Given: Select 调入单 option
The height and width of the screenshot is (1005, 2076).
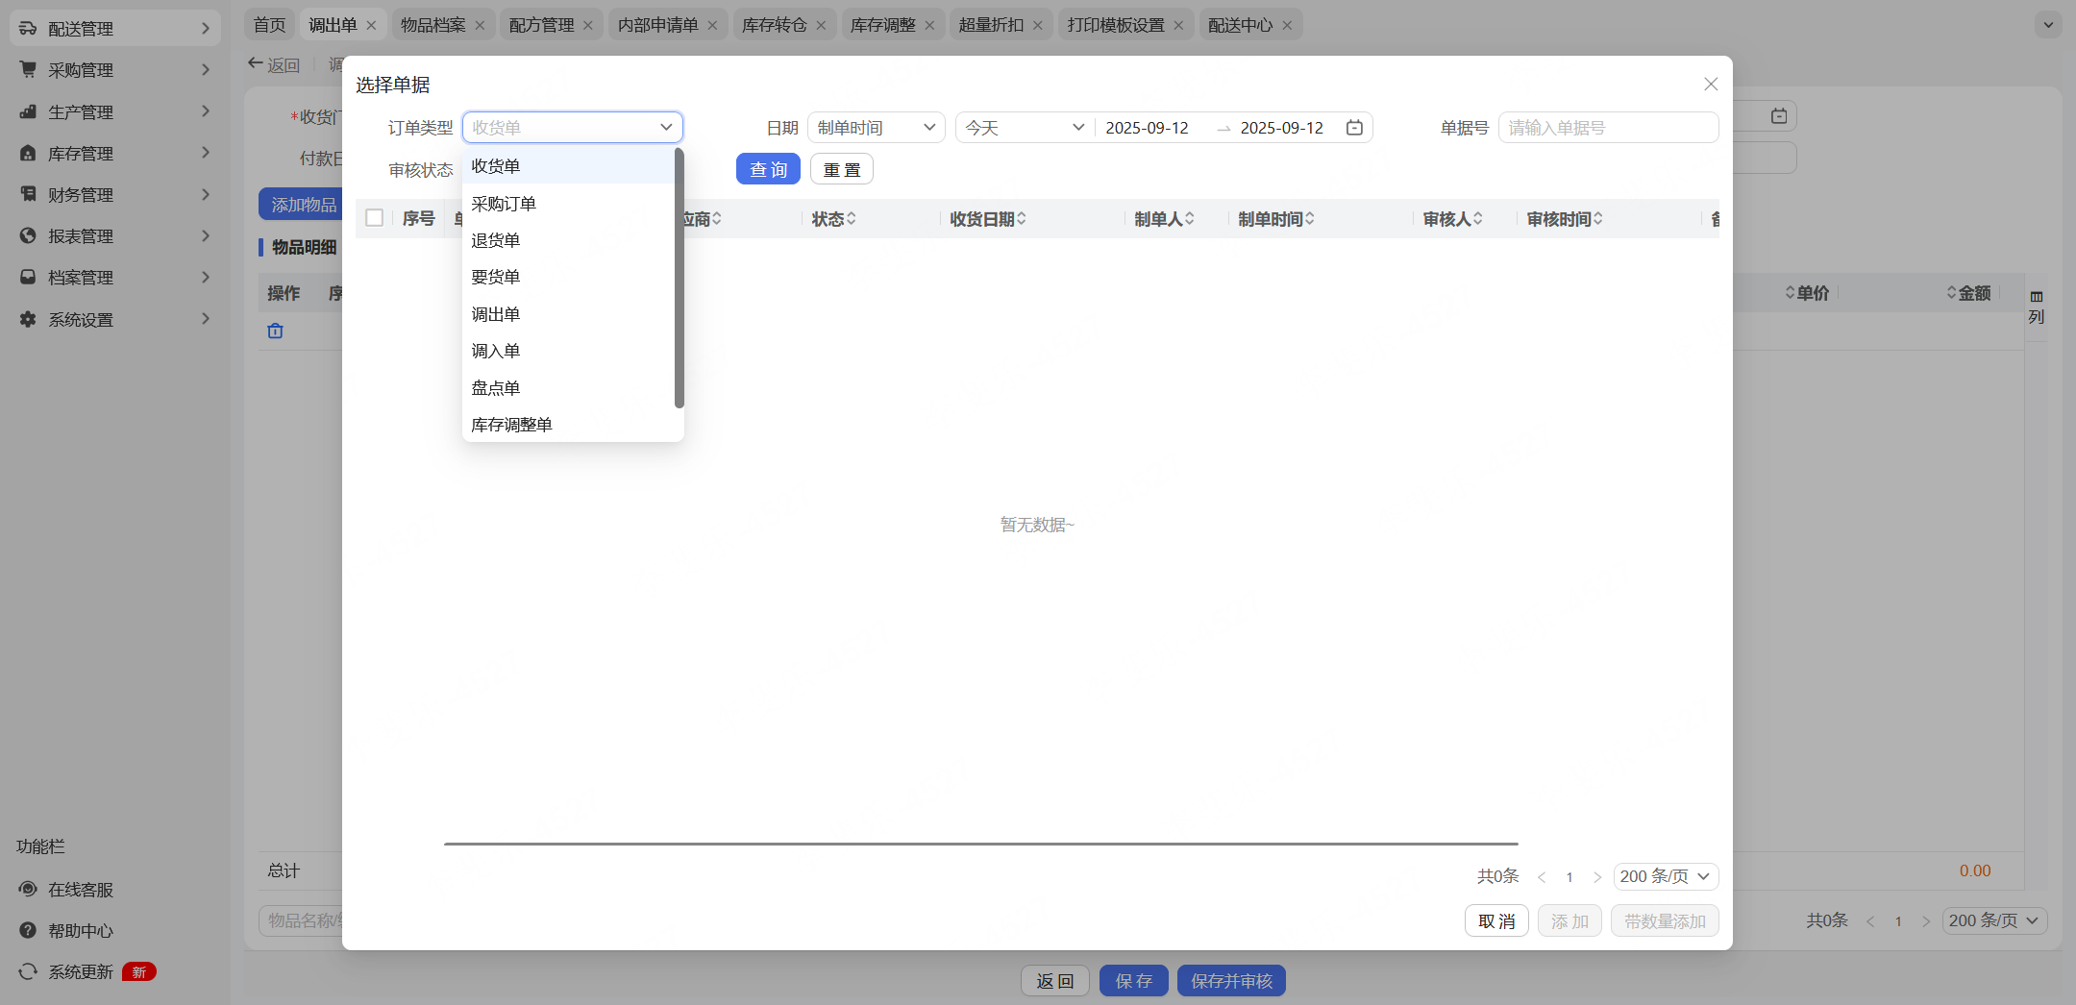Looking at the screenshot, I should coord(569,351).
